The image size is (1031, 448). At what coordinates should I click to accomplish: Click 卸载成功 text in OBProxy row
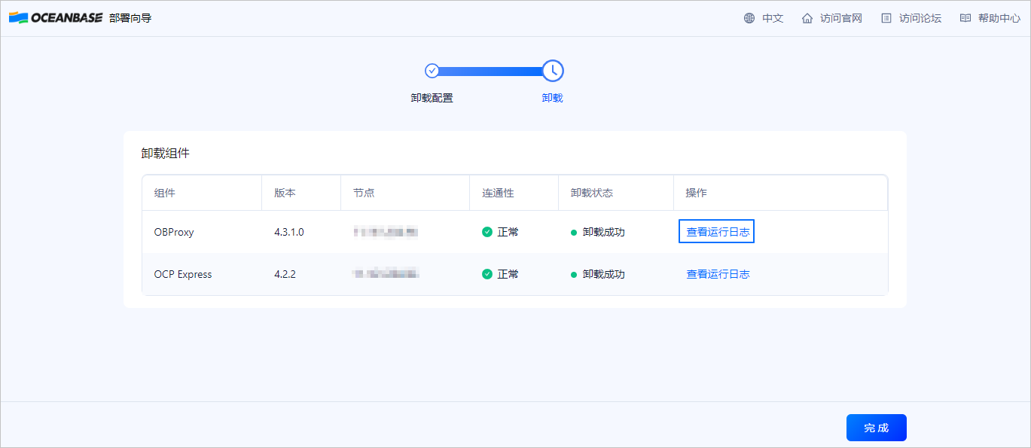point(604,232)
